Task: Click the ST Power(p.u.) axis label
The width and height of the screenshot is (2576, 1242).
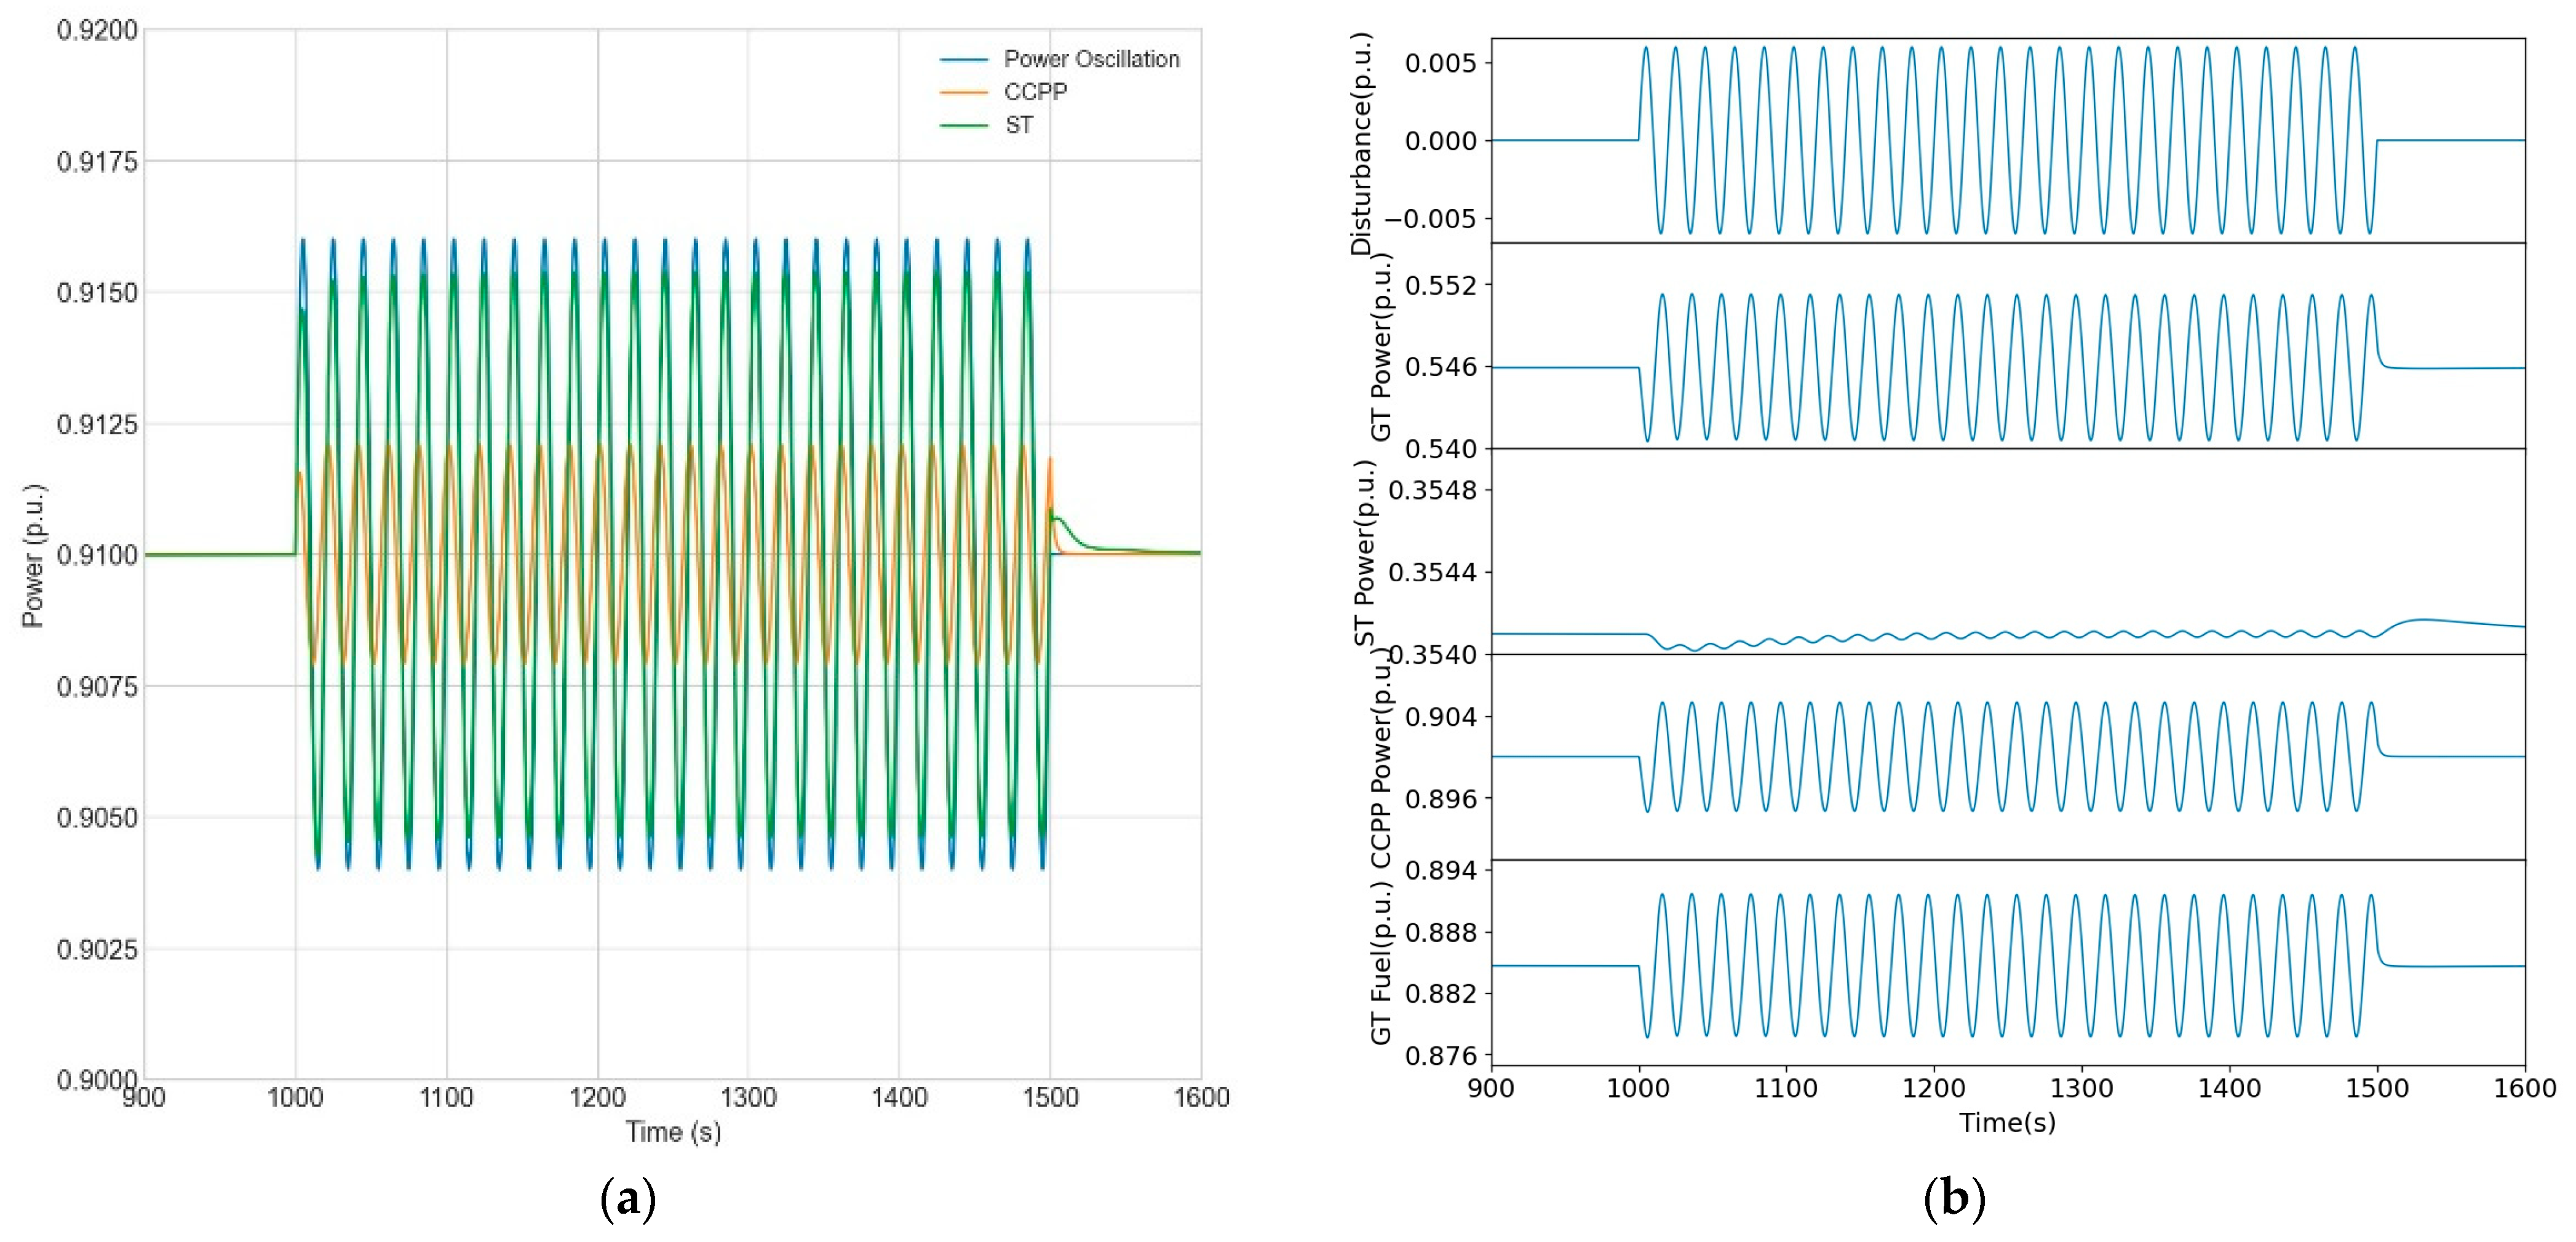Action: click(1365, 552)
